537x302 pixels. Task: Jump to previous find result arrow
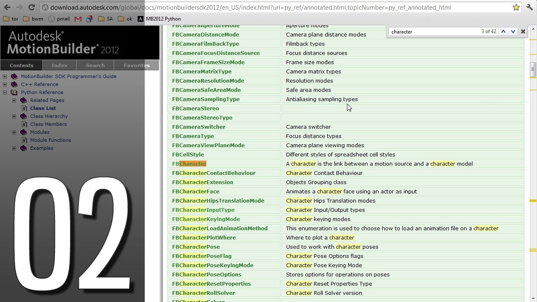pos(503,31)
